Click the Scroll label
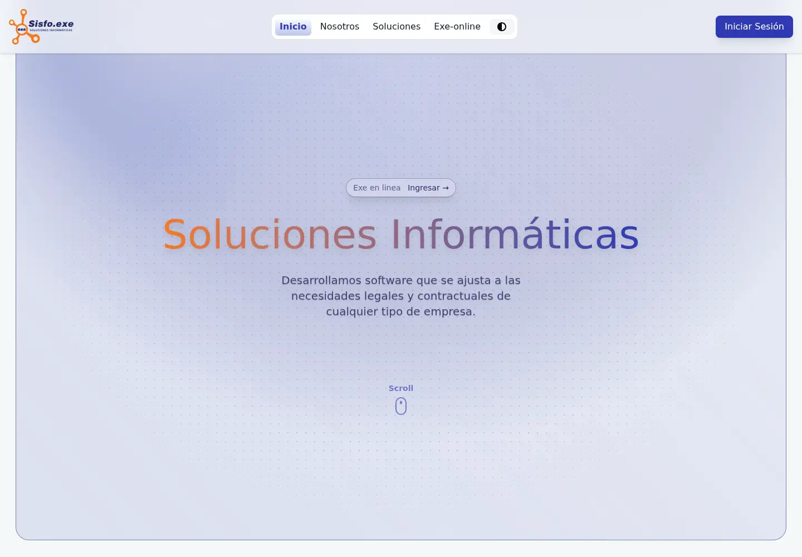The height and width of the screenshot is (557, 802). coord(401,388)
